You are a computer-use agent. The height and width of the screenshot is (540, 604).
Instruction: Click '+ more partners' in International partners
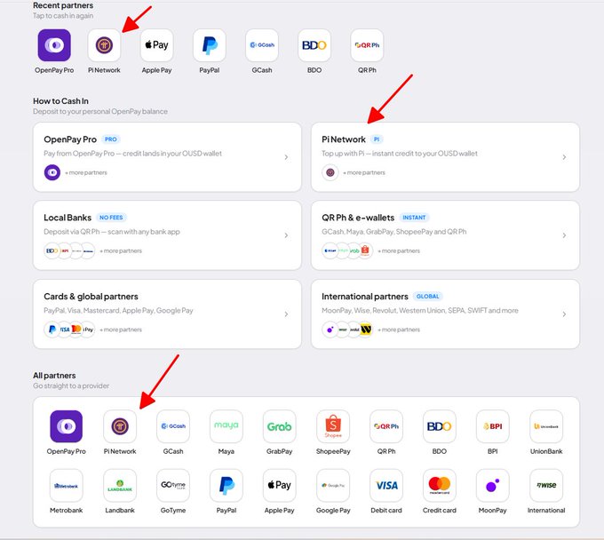[399, 330]
